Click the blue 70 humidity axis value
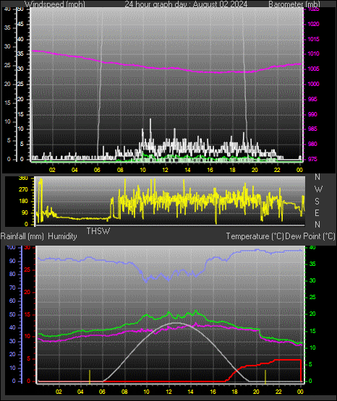This screenshot has width=337, height=401. (12, 288)
